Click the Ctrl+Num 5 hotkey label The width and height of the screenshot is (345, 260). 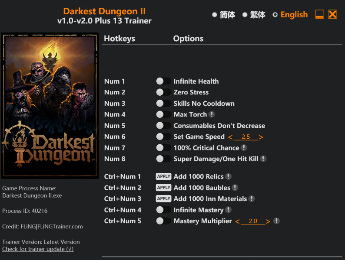pyautogui.click(x=123, y=221)
